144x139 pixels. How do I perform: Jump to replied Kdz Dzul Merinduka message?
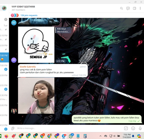(x=63, y=30)
